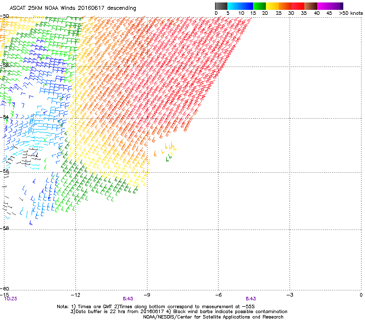Click the purple time stamp '8:45'
Screen dimensions: 365x320
tap(128, 299)
